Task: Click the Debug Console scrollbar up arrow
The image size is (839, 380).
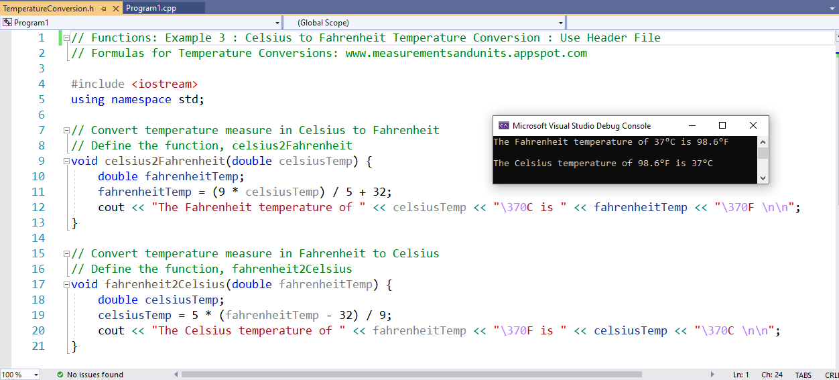Action: pyautogui.click(x=763, y=141)
